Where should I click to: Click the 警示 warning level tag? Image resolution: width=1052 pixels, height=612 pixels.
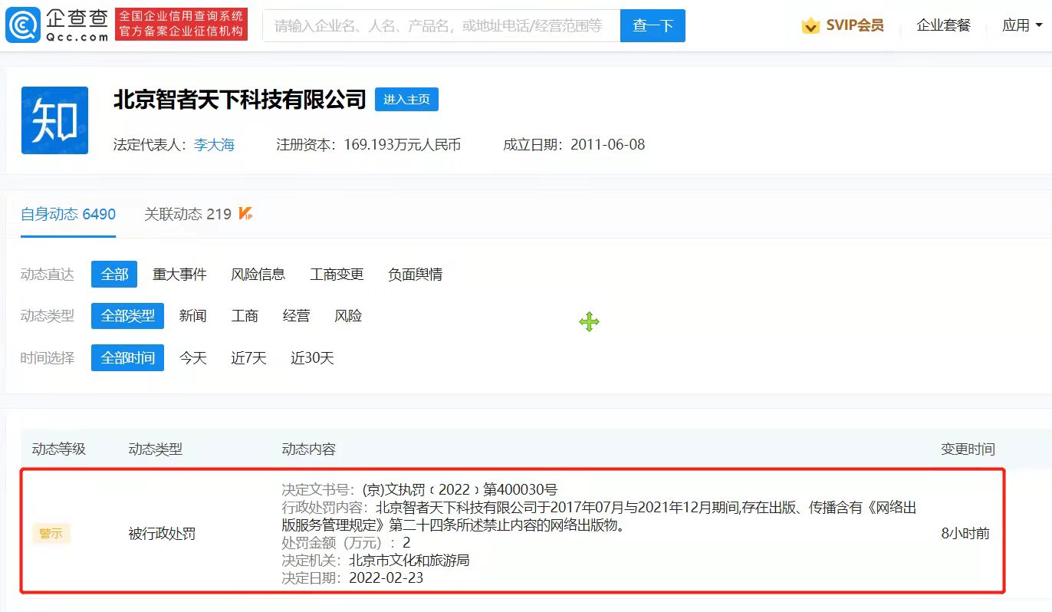coord(51,534)
